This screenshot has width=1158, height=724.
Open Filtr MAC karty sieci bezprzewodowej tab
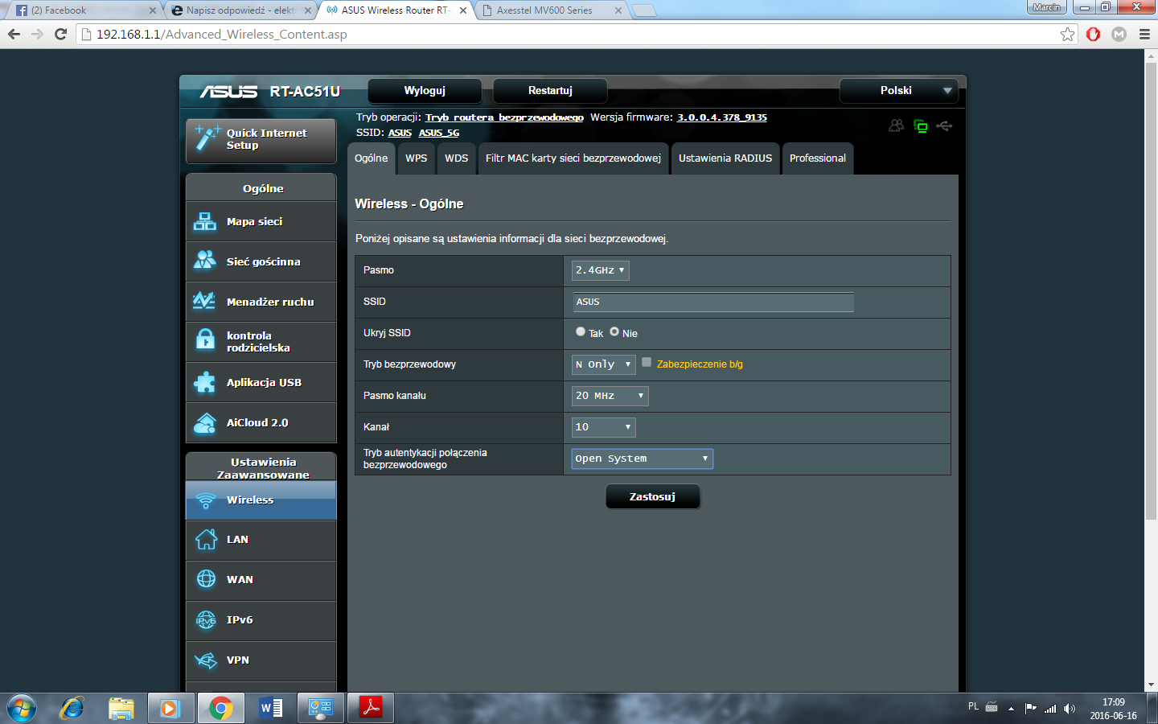(x=573, y=158)
